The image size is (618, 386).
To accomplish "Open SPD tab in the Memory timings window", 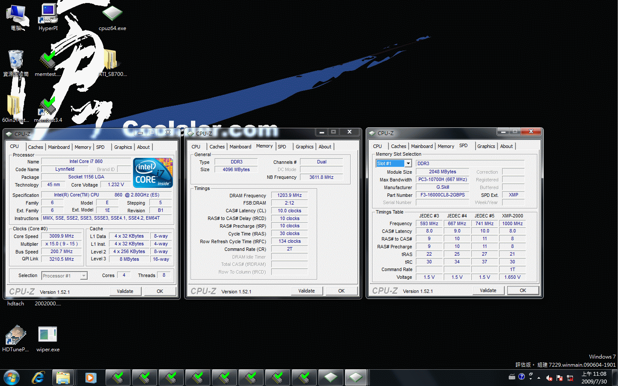I will [x=282, y=147].
